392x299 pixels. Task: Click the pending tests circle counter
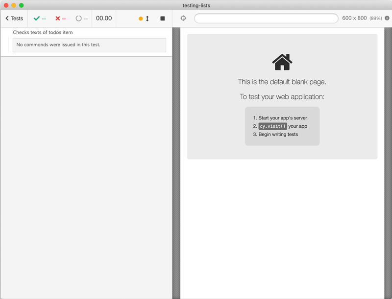(x=82, y=19)
